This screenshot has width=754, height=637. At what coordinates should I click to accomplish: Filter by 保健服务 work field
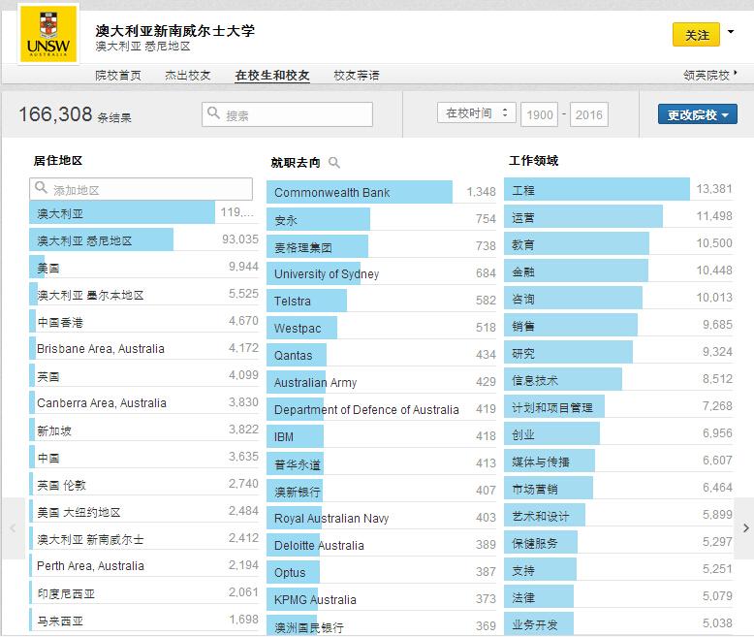point(618,543)
